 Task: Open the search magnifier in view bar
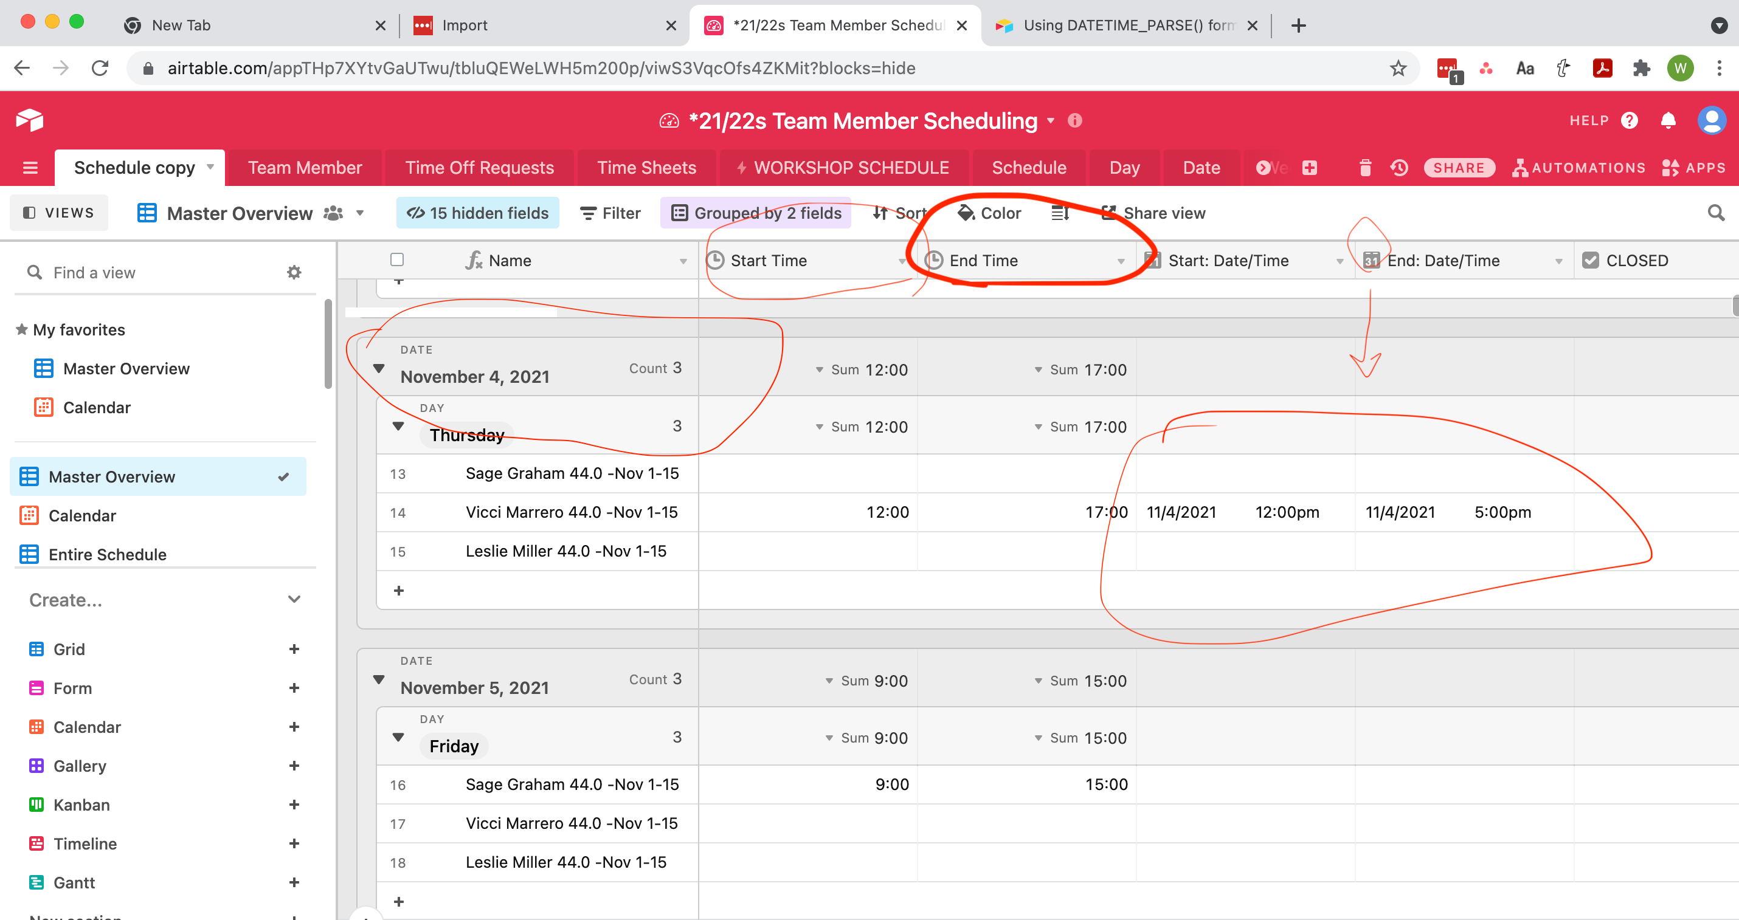[x=1716, y=213]
